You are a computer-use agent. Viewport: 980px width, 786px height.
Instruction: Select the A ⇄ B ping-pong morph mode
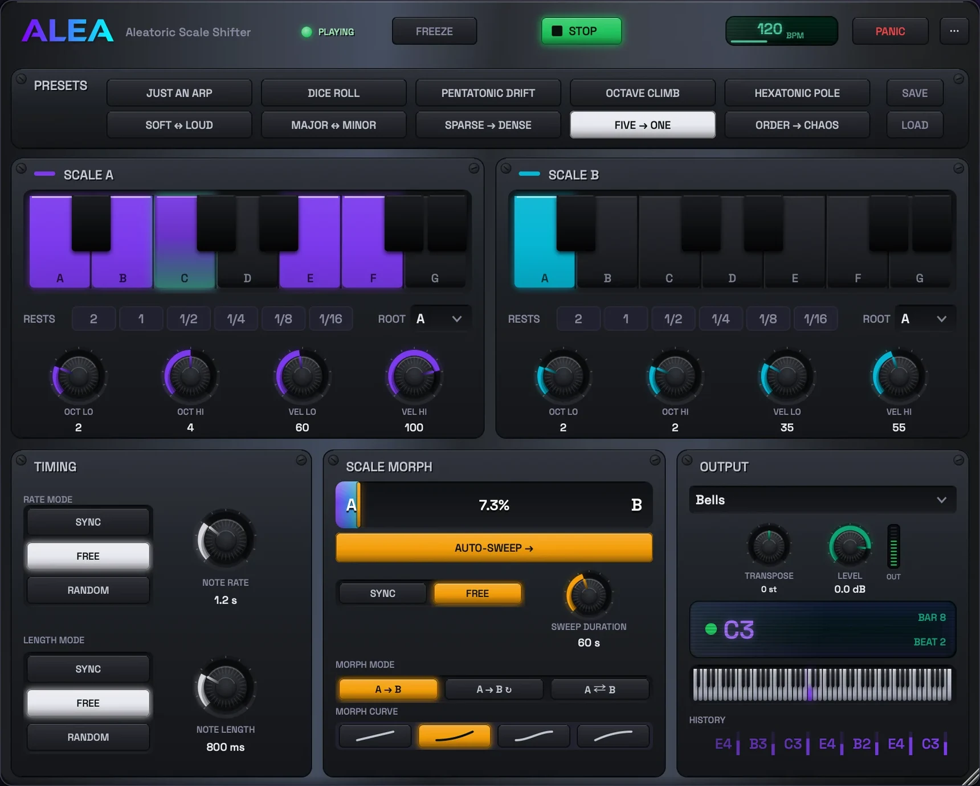600,689
